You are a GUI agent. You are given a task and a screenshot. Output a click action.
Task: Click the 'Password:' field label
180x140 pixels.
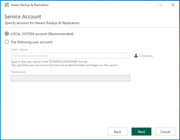point(18,72)
